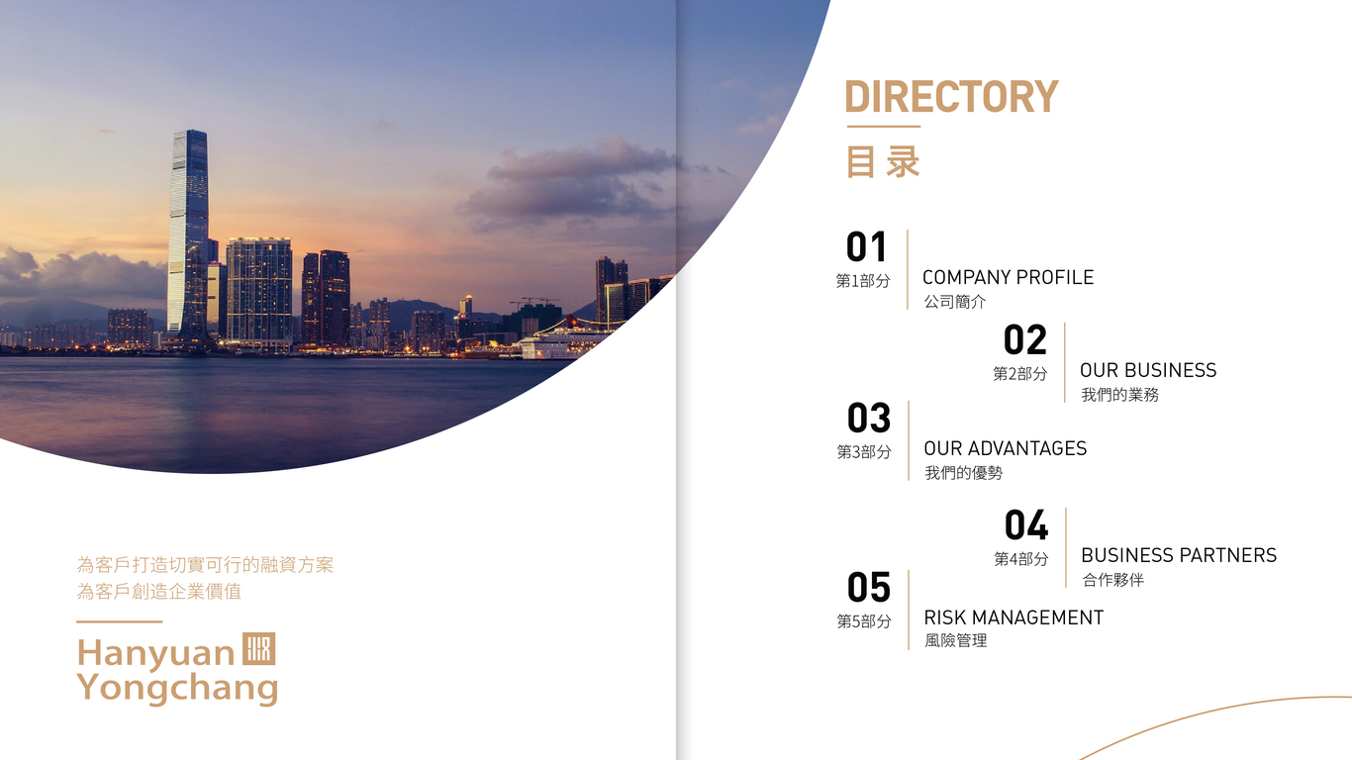Click the 合作夥伴 subtitle

pyautogui.click(x=1113, y=580)
